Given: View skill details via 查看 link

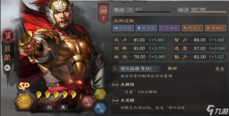Looking at the screenshot, I should [220, 69].
